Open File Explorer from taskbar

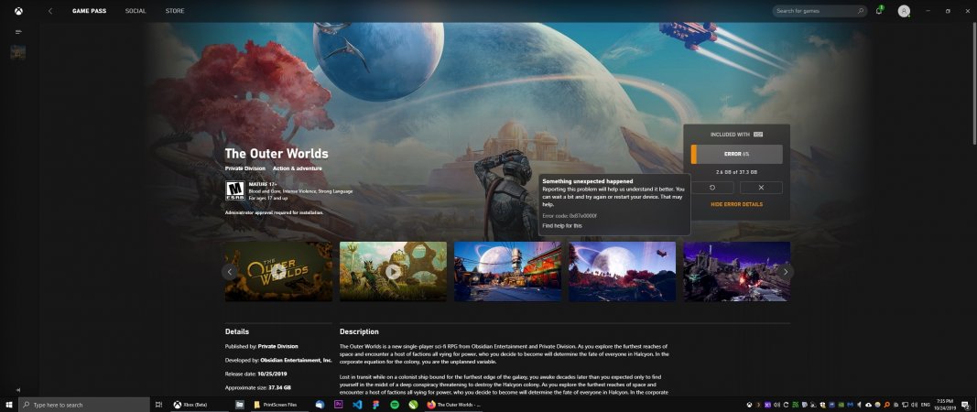[x=239, y=405]
